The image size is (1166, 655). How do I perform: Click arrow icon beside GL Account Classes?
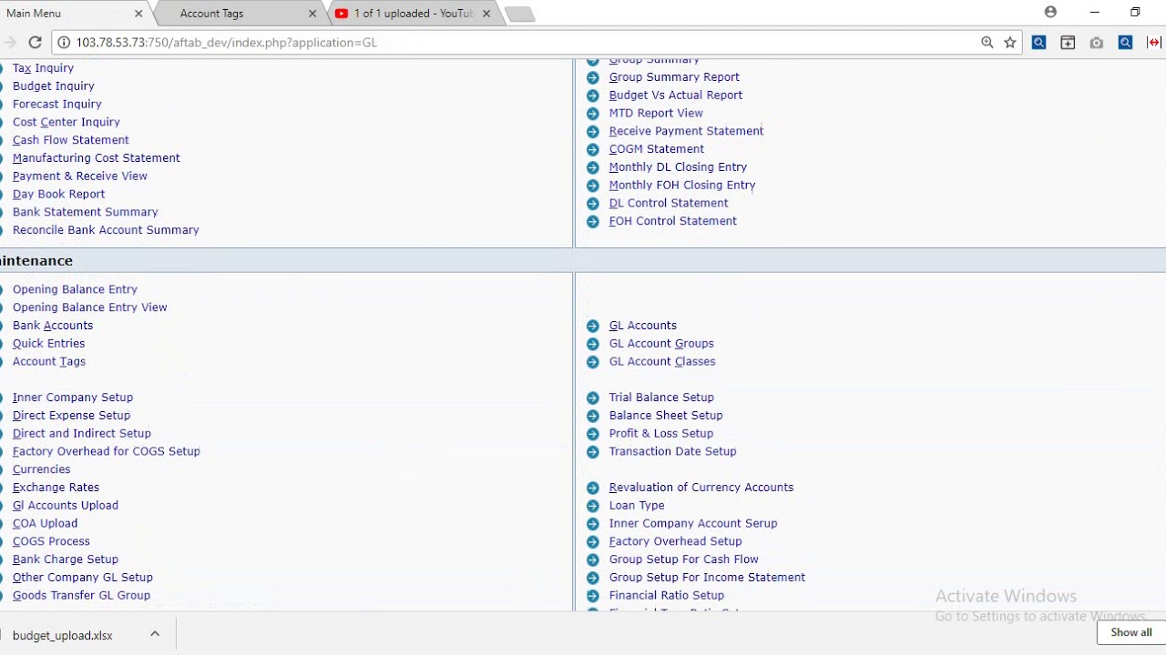[593, 362]
